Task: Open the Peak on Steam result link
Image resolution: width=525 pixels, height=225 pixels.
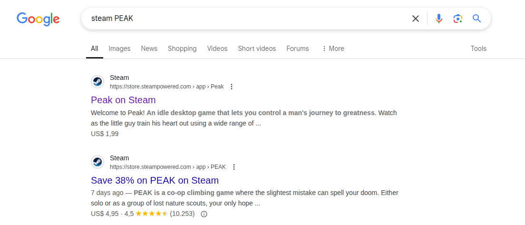Action: pos(123,100)
